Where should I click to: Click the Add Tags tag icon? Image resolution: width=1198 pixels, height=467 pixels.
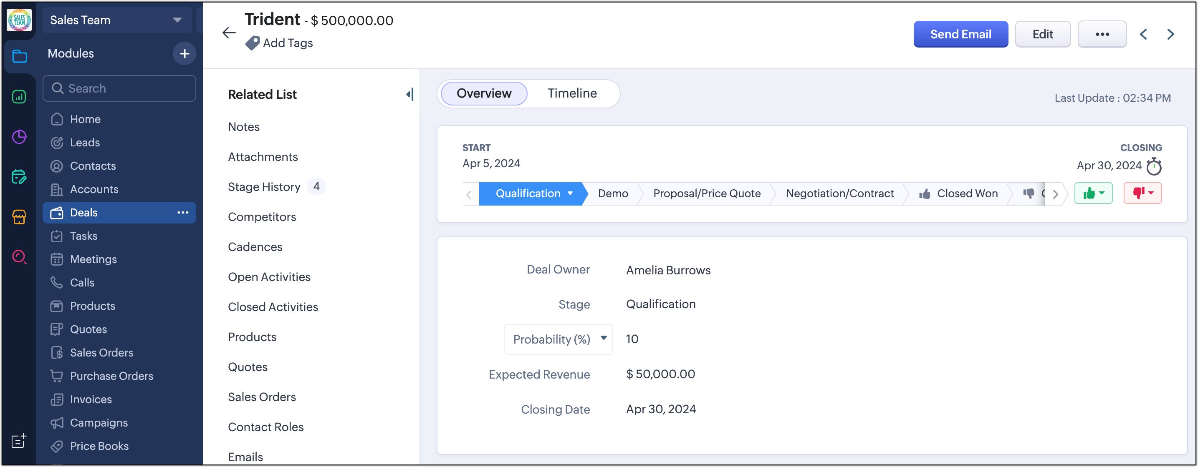click(252, 43)
